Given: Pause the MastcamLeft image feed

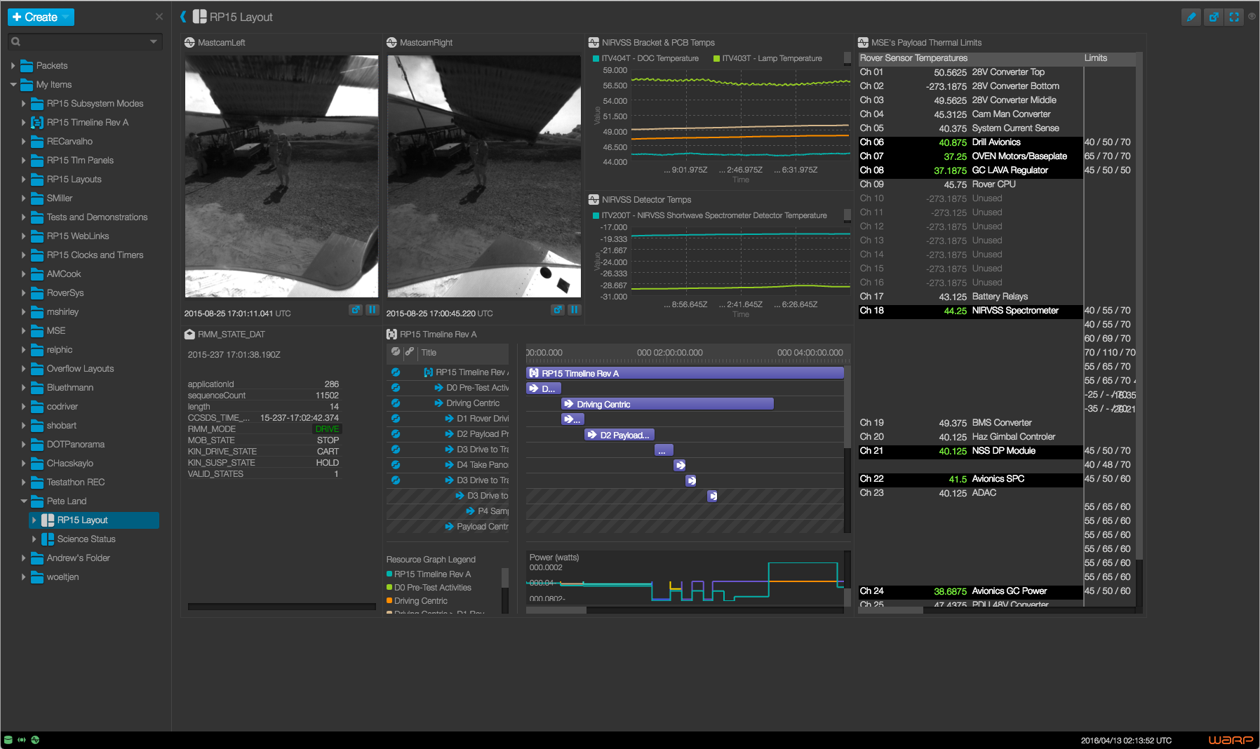Looking at the screenshot, I should (x=373, y=310).
